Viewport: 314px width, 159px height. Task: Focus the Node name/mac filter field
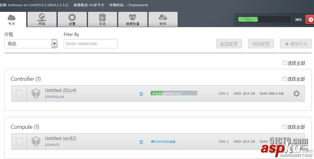pyautogui.click(x=91, y=44)
